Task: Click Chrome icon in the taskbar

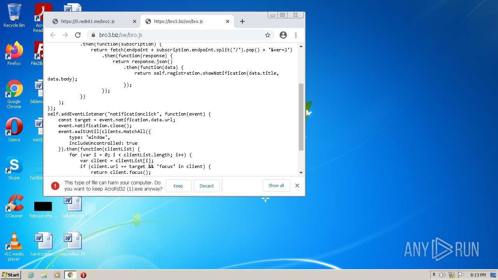Action: pos(70,275)
